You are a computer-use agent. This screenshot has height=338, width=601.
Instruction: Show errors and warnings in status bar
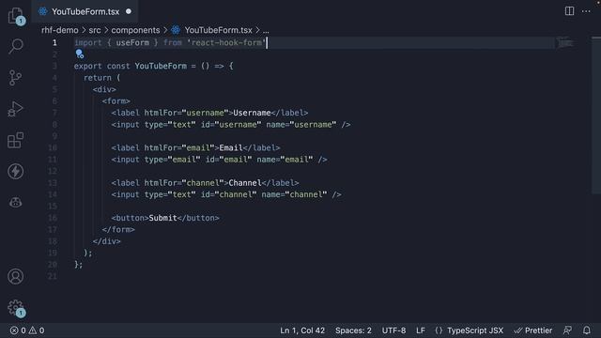tap(27, 330)
